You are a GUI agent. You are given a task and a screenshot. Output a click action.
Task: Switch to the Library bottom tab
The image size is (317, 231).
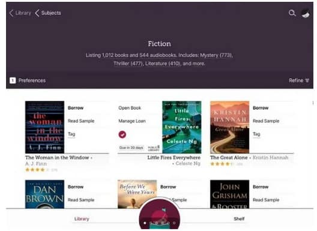[82, 219]
